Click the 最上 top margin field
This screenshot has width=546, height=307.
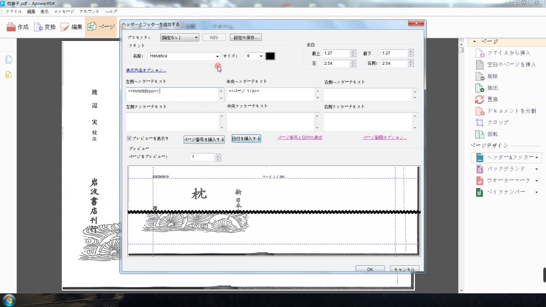pos(336,53)
